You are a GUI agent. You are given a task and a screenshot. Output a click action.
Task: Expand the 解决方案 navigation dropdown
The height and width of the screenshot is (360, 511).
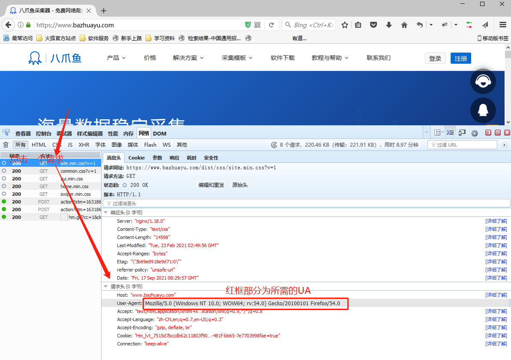click(x=188, y=58)
